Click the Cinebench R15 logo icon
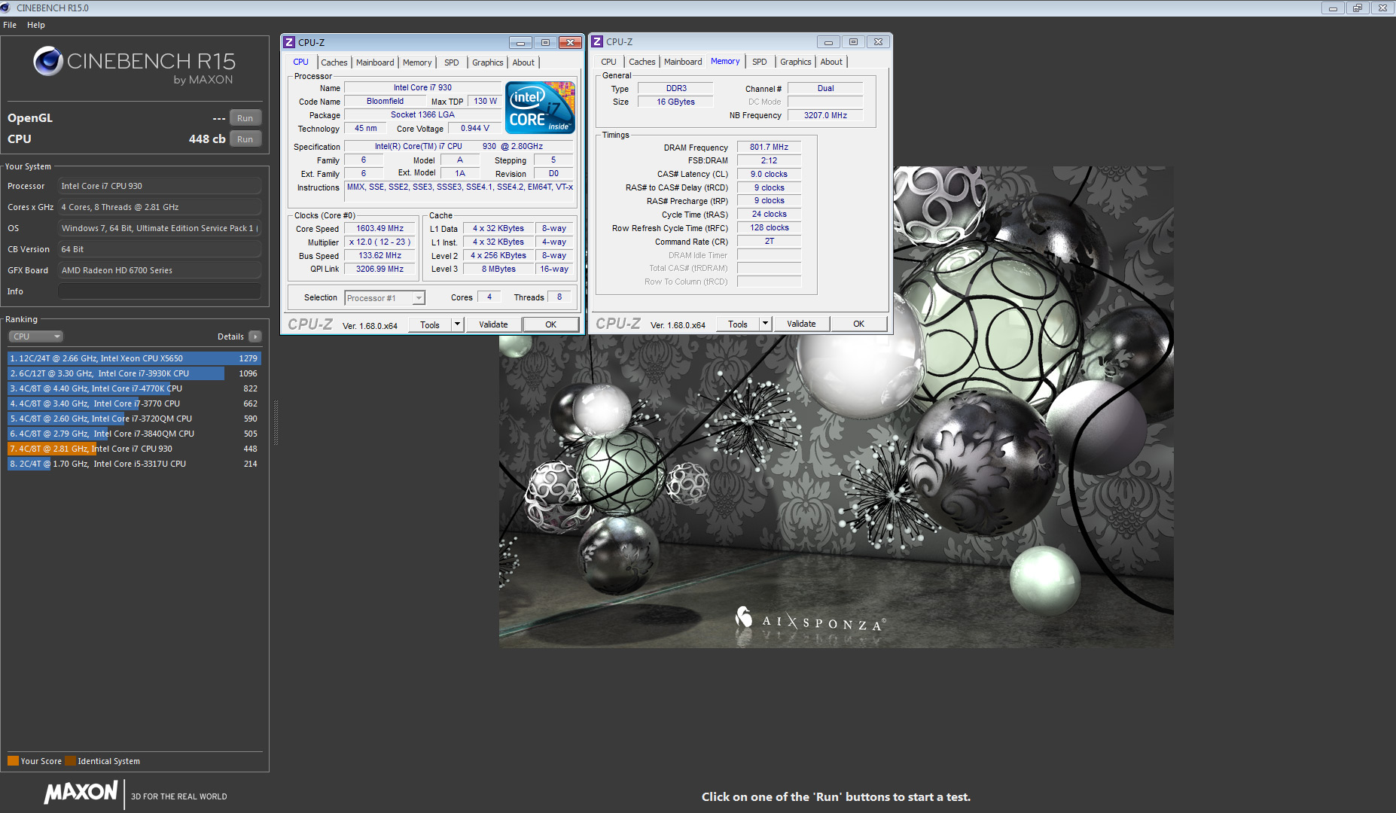Image resolution: width=1396 pixels, height=813 pixels. tap(48, 61)
